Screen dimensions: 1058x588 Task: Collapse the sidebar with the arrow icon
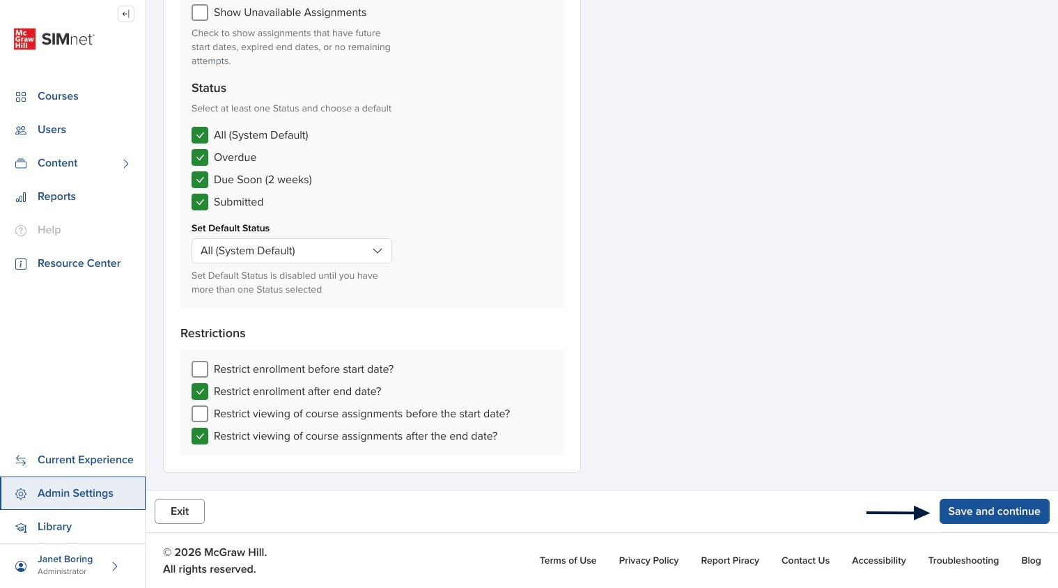pyautogui.click(x=126, y=14)
